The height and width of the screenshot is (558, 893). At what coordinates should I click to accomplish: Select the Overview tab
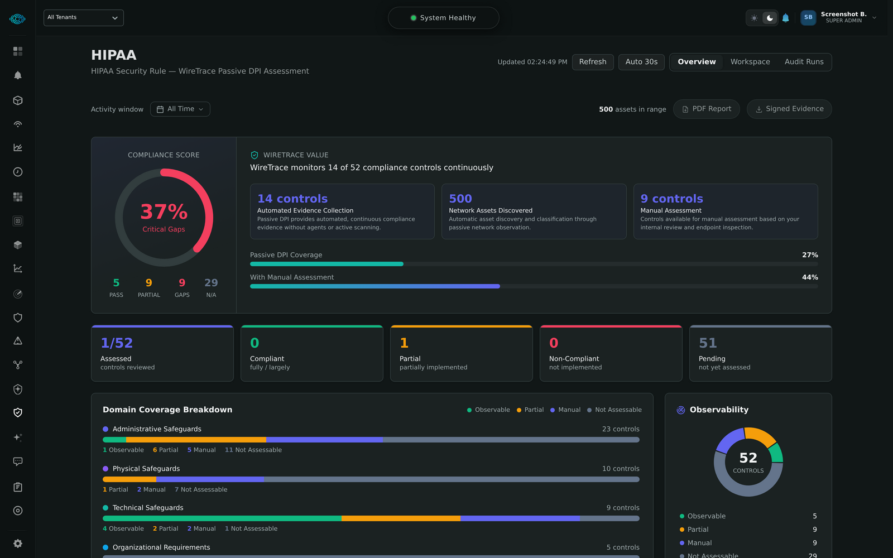(x=697, y=62)
